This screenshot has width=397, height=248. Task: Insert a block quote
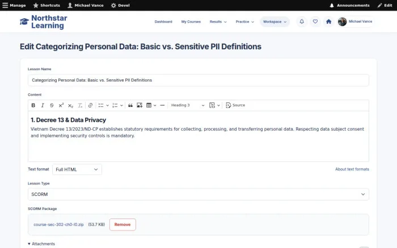(x=130, y=105)
